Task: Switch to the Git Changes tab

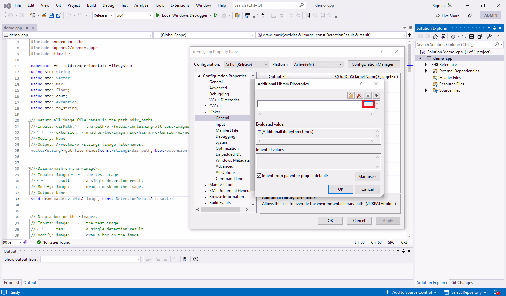Action: pyautogui.click(x=462, y=283)
